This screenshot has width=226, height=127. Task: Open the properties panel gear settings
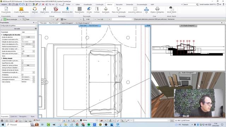[36, 29]
